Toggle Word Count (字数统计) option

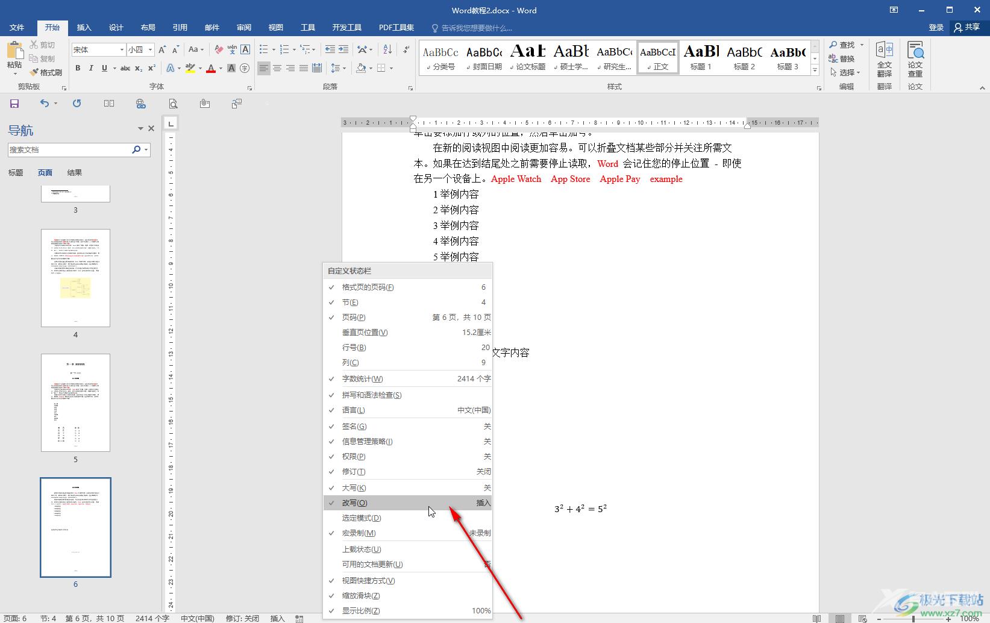408,379
